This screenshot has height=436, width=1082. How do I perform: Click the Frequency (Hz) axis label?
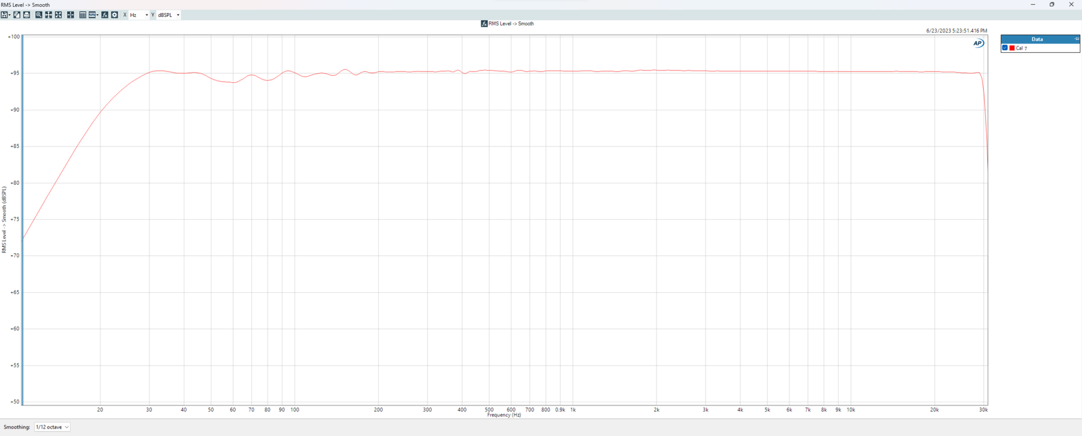[x=504, y=415]
